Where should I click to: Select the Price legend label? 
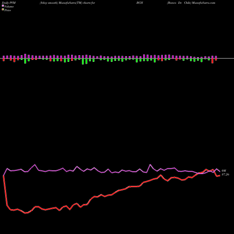[x=7, y=10]
